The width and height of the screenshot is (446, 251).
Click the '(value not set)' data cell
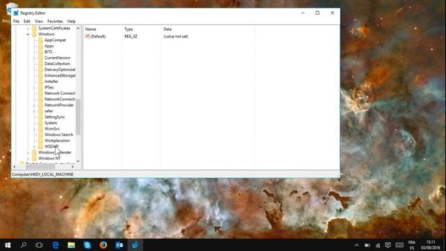(176, 36)
